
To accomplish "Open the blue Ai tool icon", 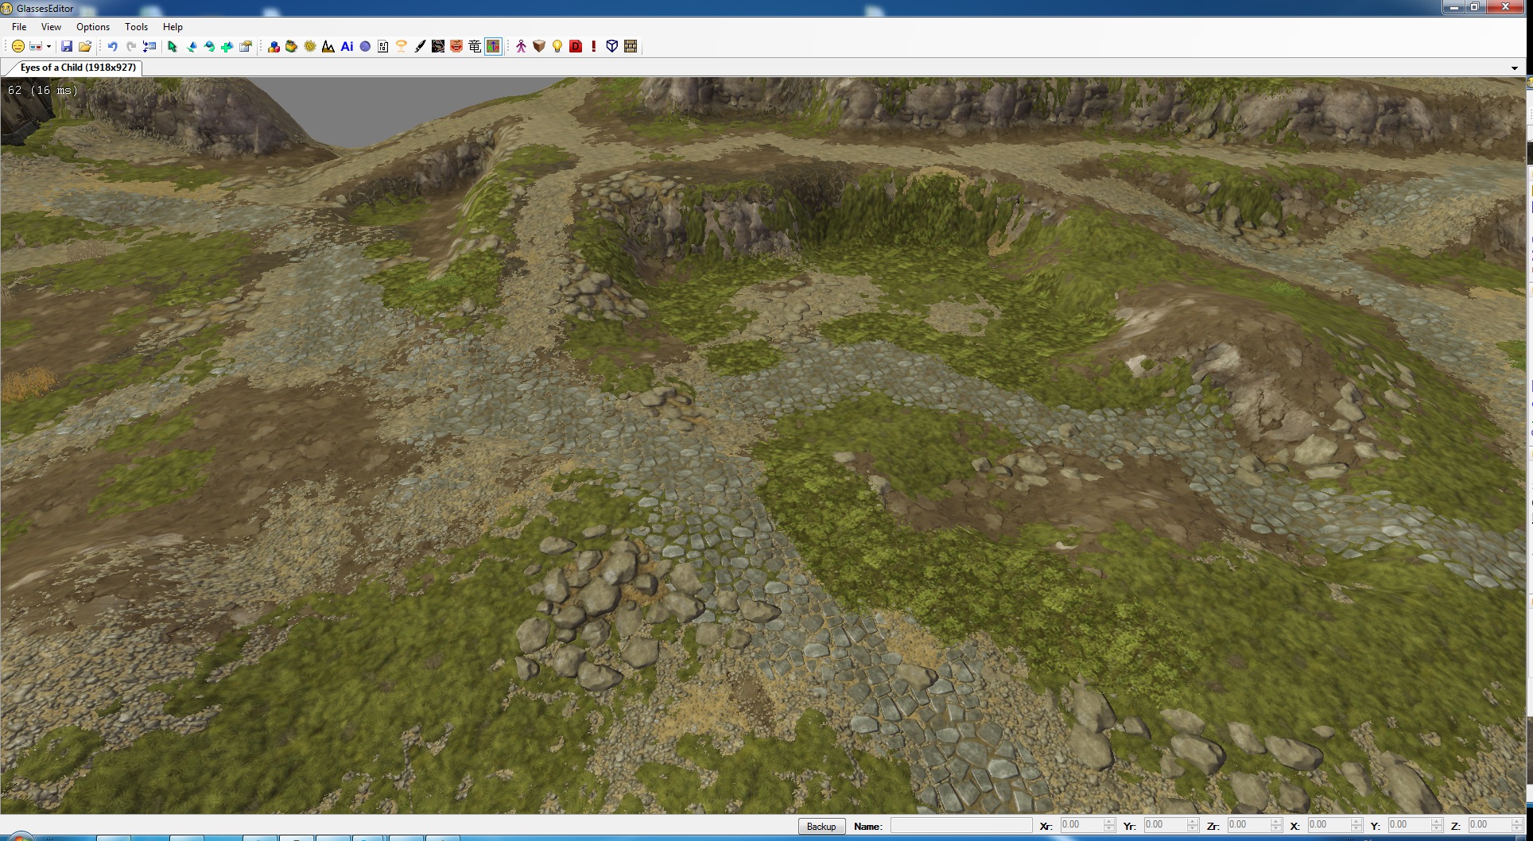I will tap(347, 47).
